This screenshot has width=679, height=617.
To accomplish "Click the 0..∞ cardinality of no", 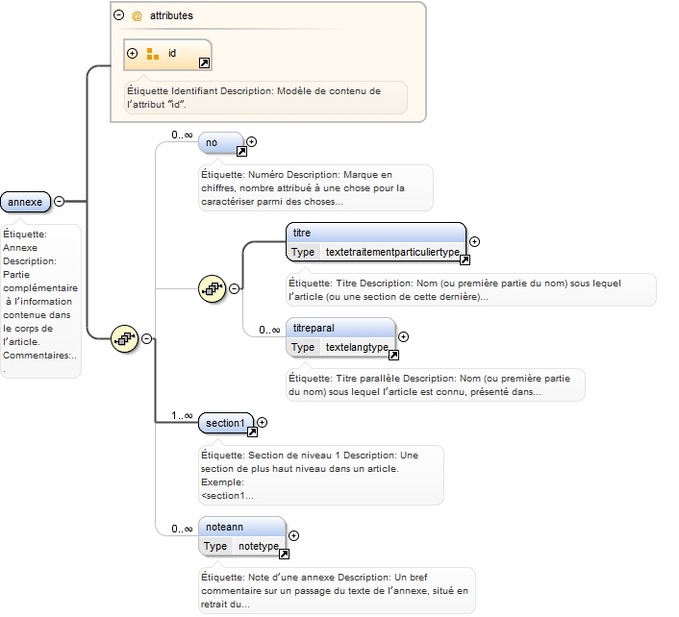I will click(182, 135).
